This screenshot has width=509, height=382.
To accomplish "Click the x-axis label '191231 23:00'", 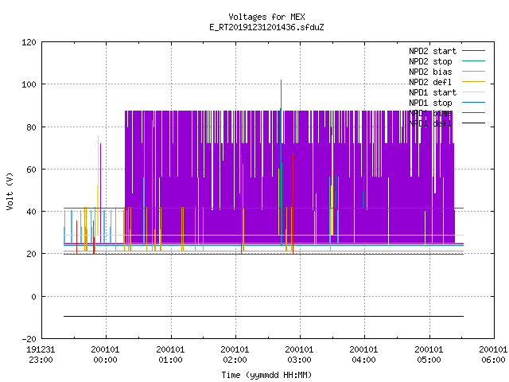I will pos(41,355).
